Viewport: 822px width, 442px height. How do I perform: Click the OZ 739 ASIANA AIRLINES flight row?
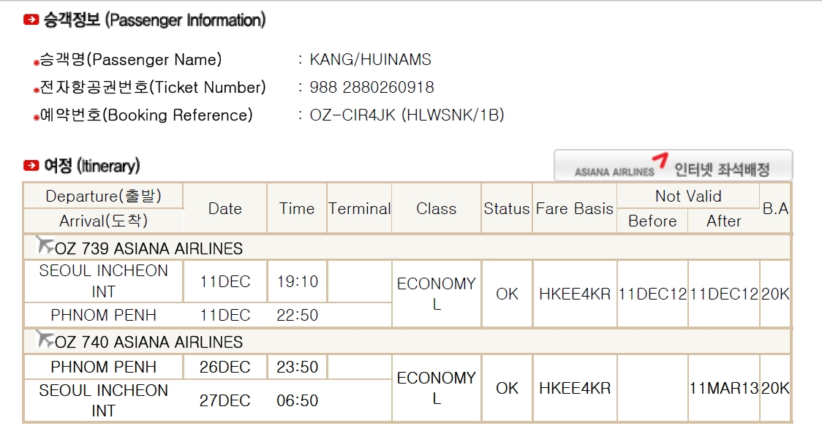click(x=407, y=248)
